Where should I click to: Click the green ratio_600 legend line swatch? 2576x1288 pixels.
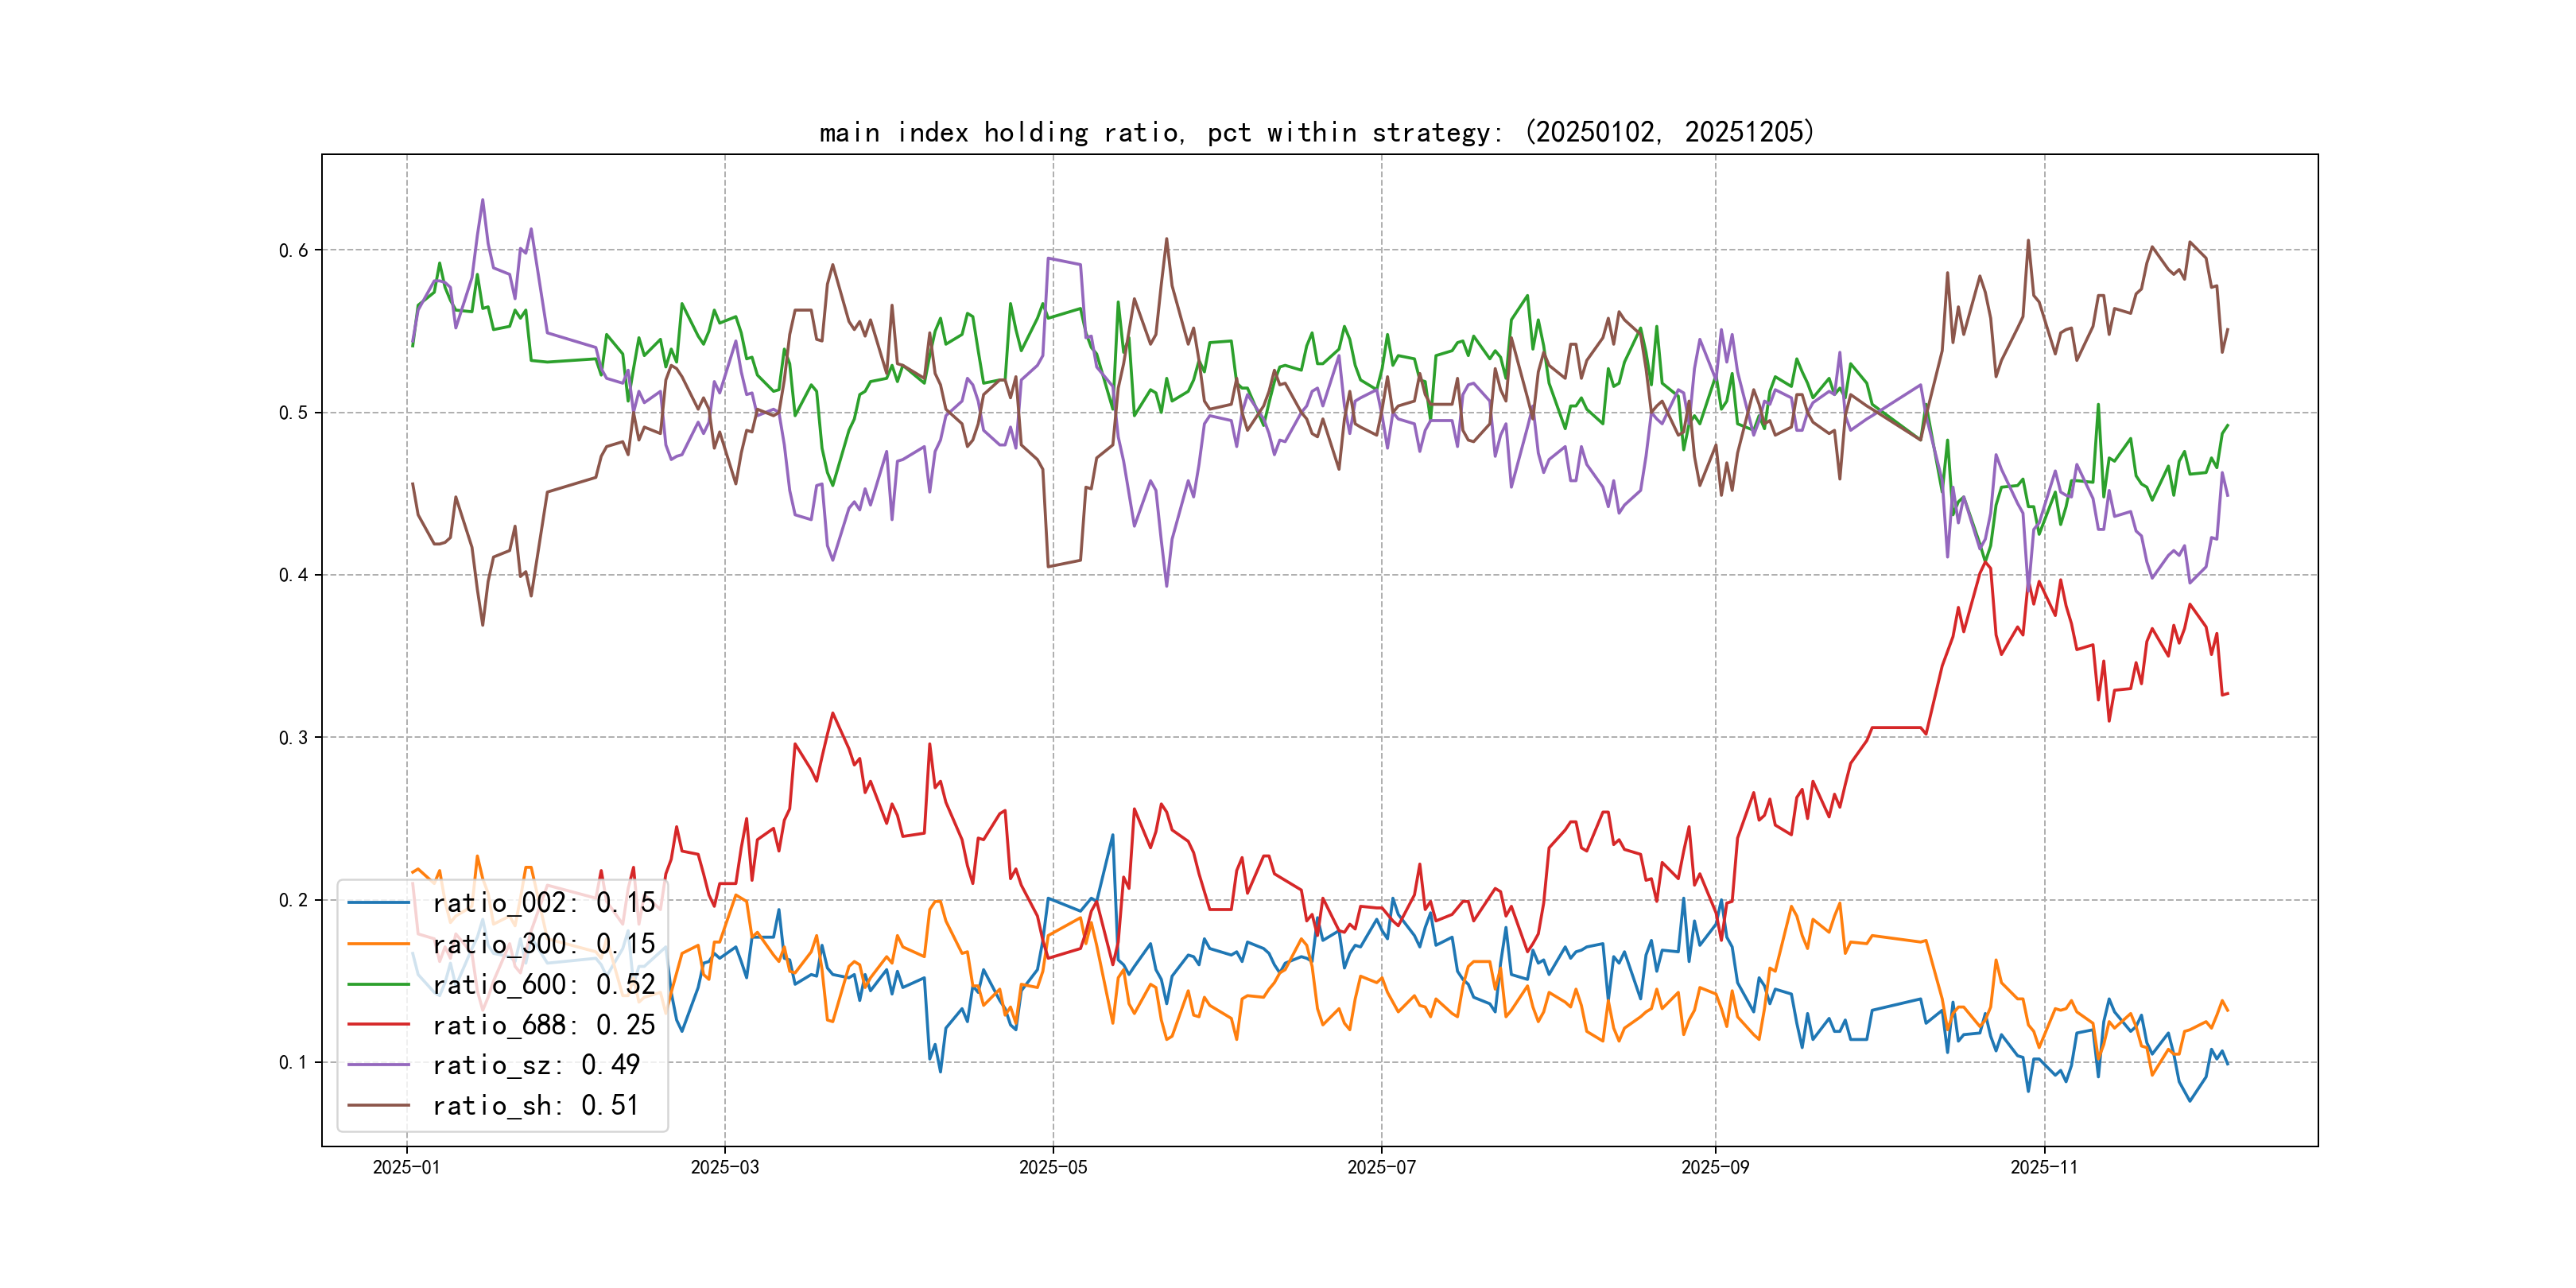(x=378, y=985)
